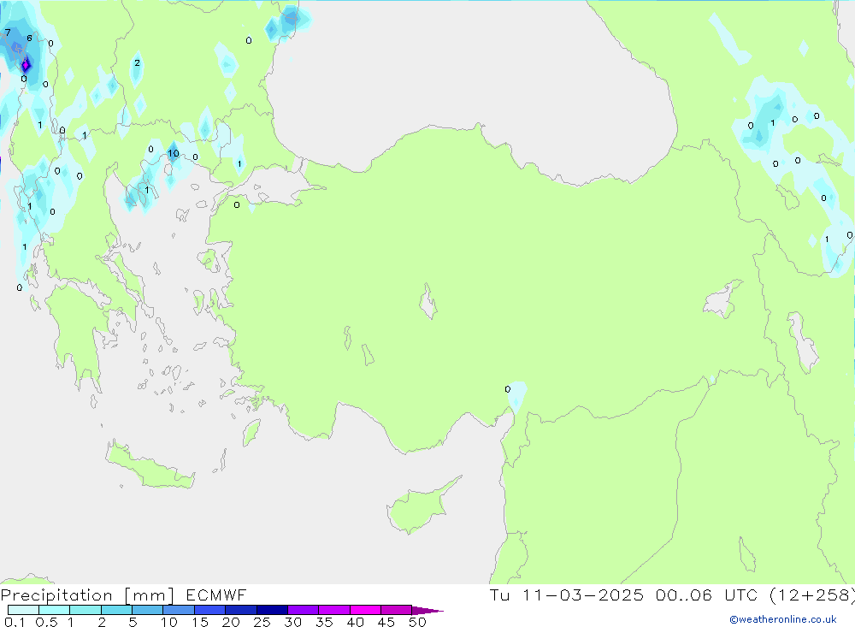Click the '50' legend tick label

(417, 622)
